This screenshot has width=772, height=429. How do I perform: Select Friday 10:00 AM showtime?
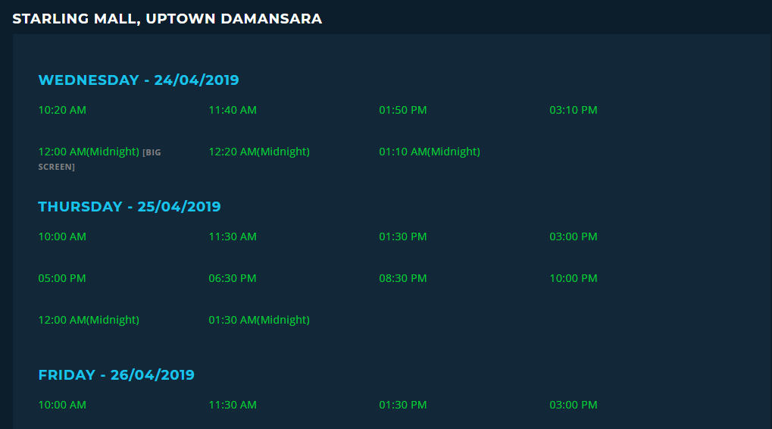[x=62, y=405]
